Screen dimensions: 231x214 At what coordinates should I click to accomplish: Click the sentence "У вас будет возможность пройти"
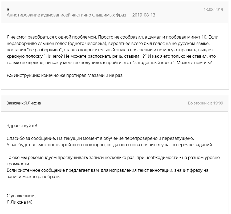click(110, 145)
